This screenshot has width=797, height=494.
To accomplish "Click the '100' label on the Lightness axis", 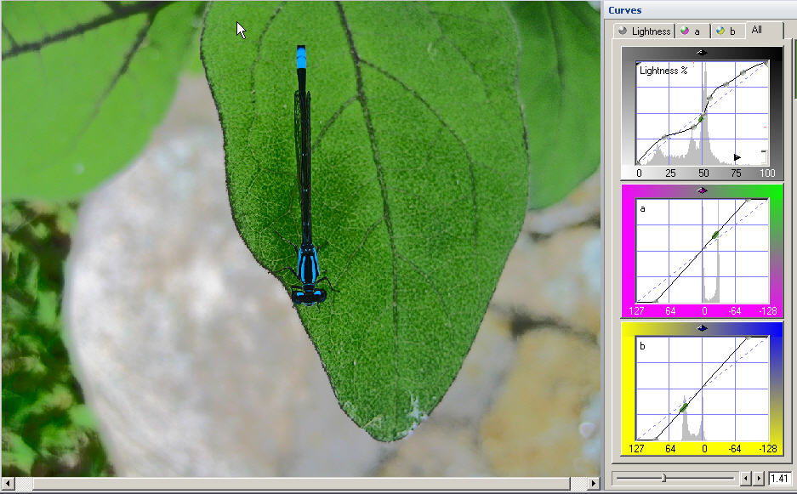I will point(767,173).
